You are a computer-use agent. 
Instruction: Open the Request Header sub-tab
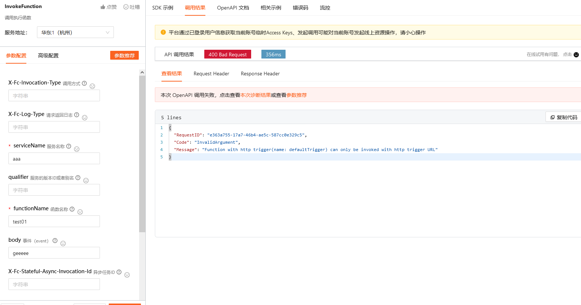[211, 74]
